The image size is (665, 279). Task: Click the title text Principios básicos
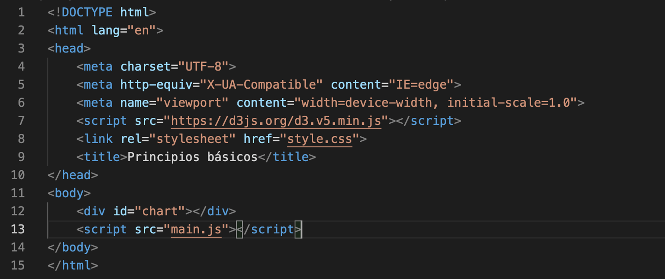point(192,157)
